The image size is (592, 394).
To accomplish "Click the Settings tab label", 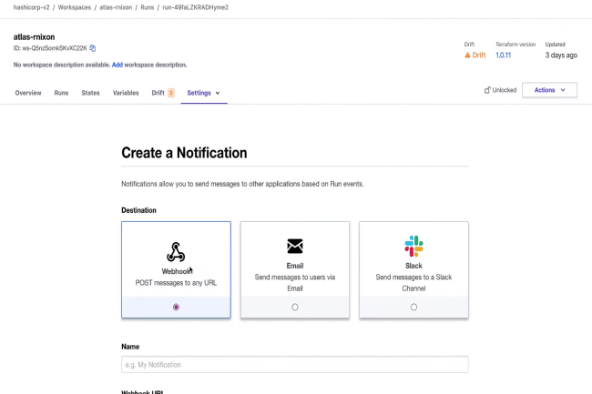I will [199, 93].
